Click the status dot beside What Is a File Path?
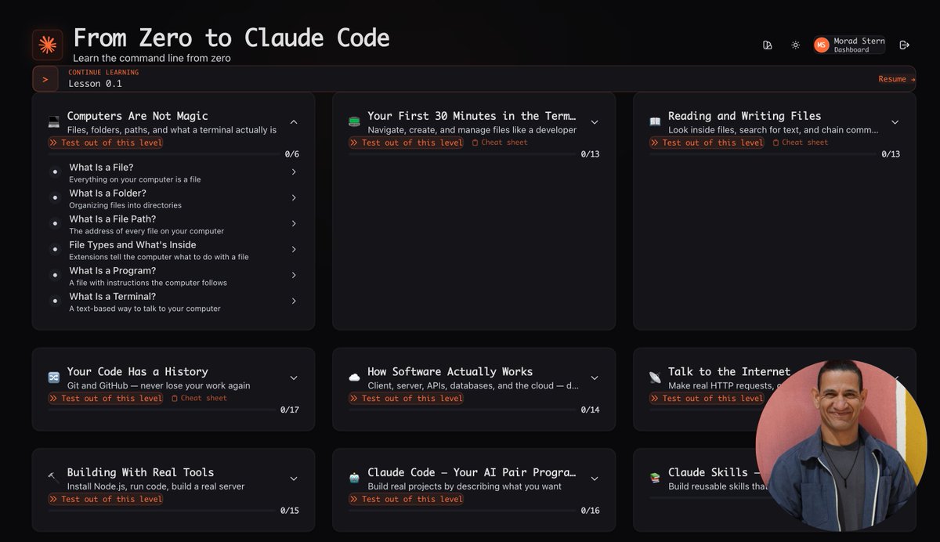 [55, 224]
